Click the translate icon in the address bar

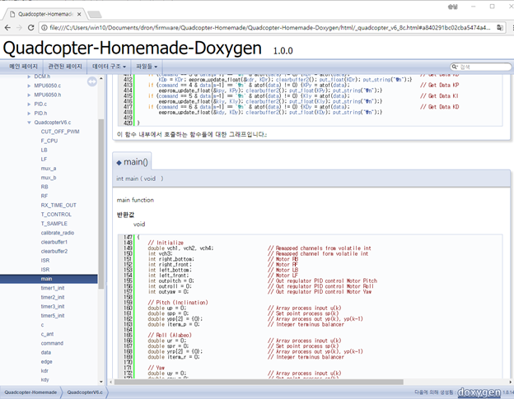(500, 27)
